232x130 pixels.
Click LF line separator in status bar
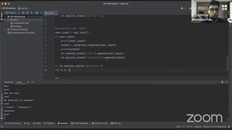[x=184, y=127]
